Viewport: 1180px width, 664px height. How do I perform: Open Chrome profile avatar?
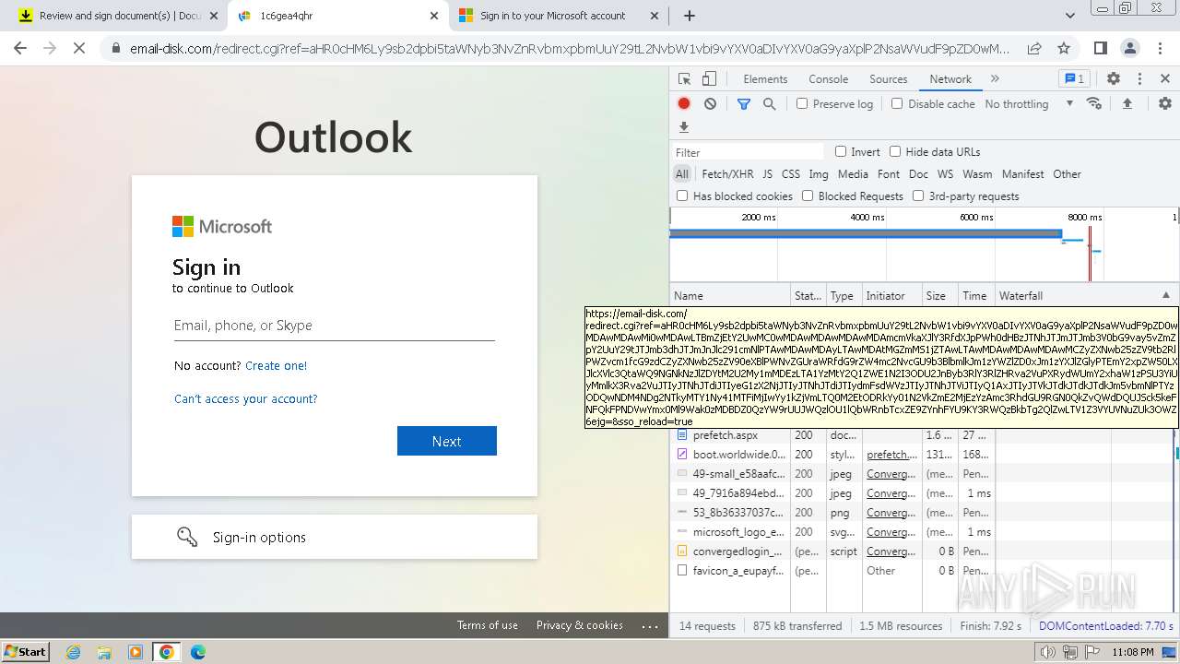[x=1129, y=49]
